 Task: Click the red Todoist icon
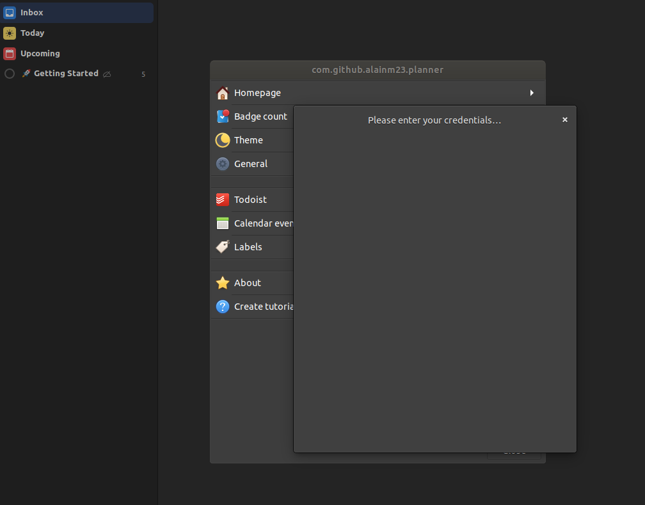pos(223,200)
